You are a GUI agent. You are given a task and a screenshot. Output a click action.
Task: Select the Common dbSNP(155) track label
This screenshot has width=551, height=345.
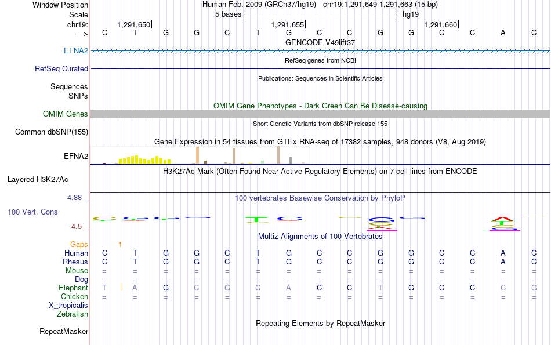[x=52, y=132]
